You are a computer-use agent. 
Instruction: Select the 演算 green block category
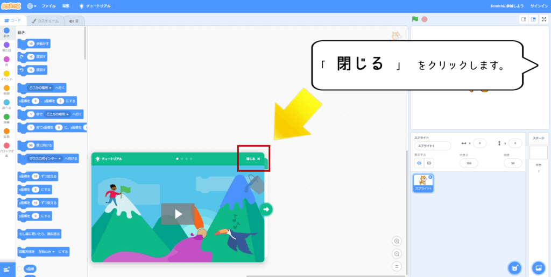6,119
